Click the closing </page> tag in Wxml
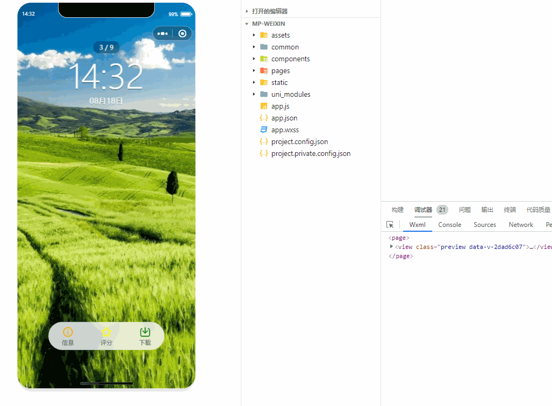Viewport: 552px width, 406px height. coord(400,256)
